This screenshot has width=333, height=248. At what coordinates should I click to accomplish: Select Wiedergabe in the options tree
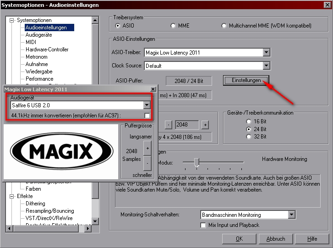(x=39, y=72)
